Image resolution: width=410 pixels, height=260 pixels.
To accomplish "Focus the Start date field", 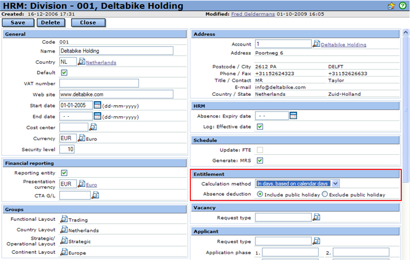I will point(76,105).
